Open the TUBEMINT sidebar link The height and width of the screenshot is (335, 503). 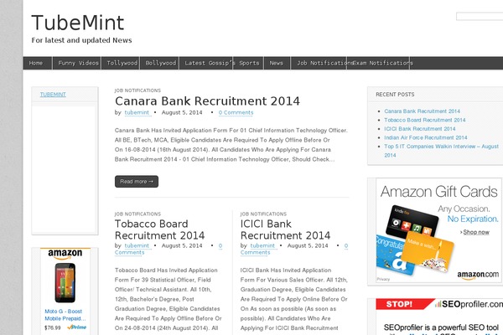[53, 95]
